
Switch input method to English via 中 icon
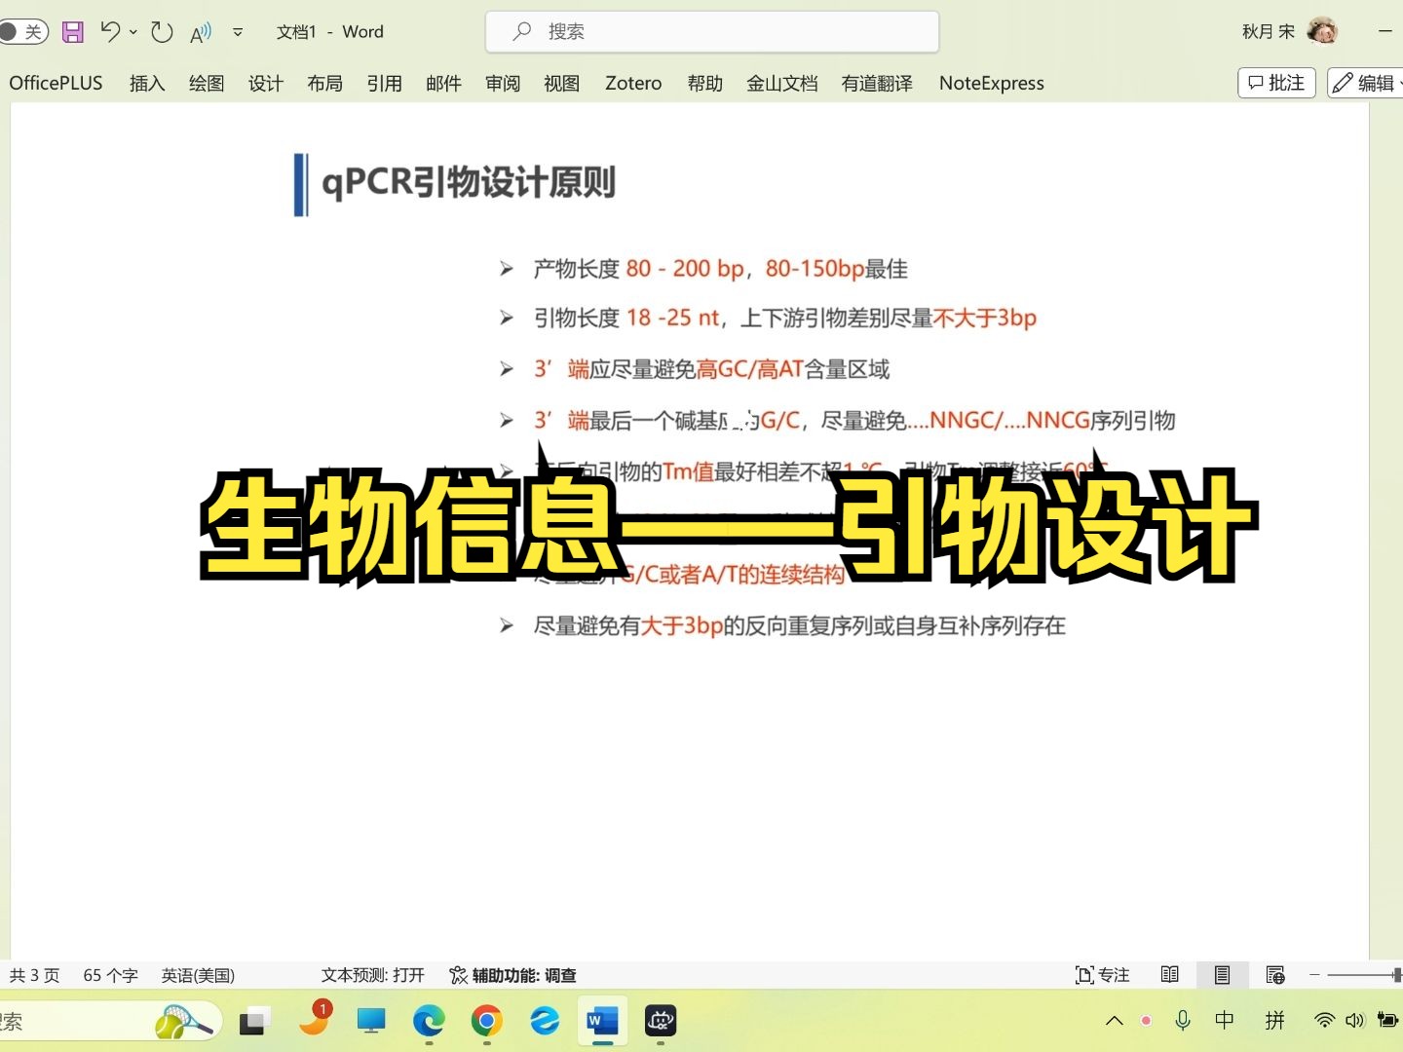pos(1225,1021)
